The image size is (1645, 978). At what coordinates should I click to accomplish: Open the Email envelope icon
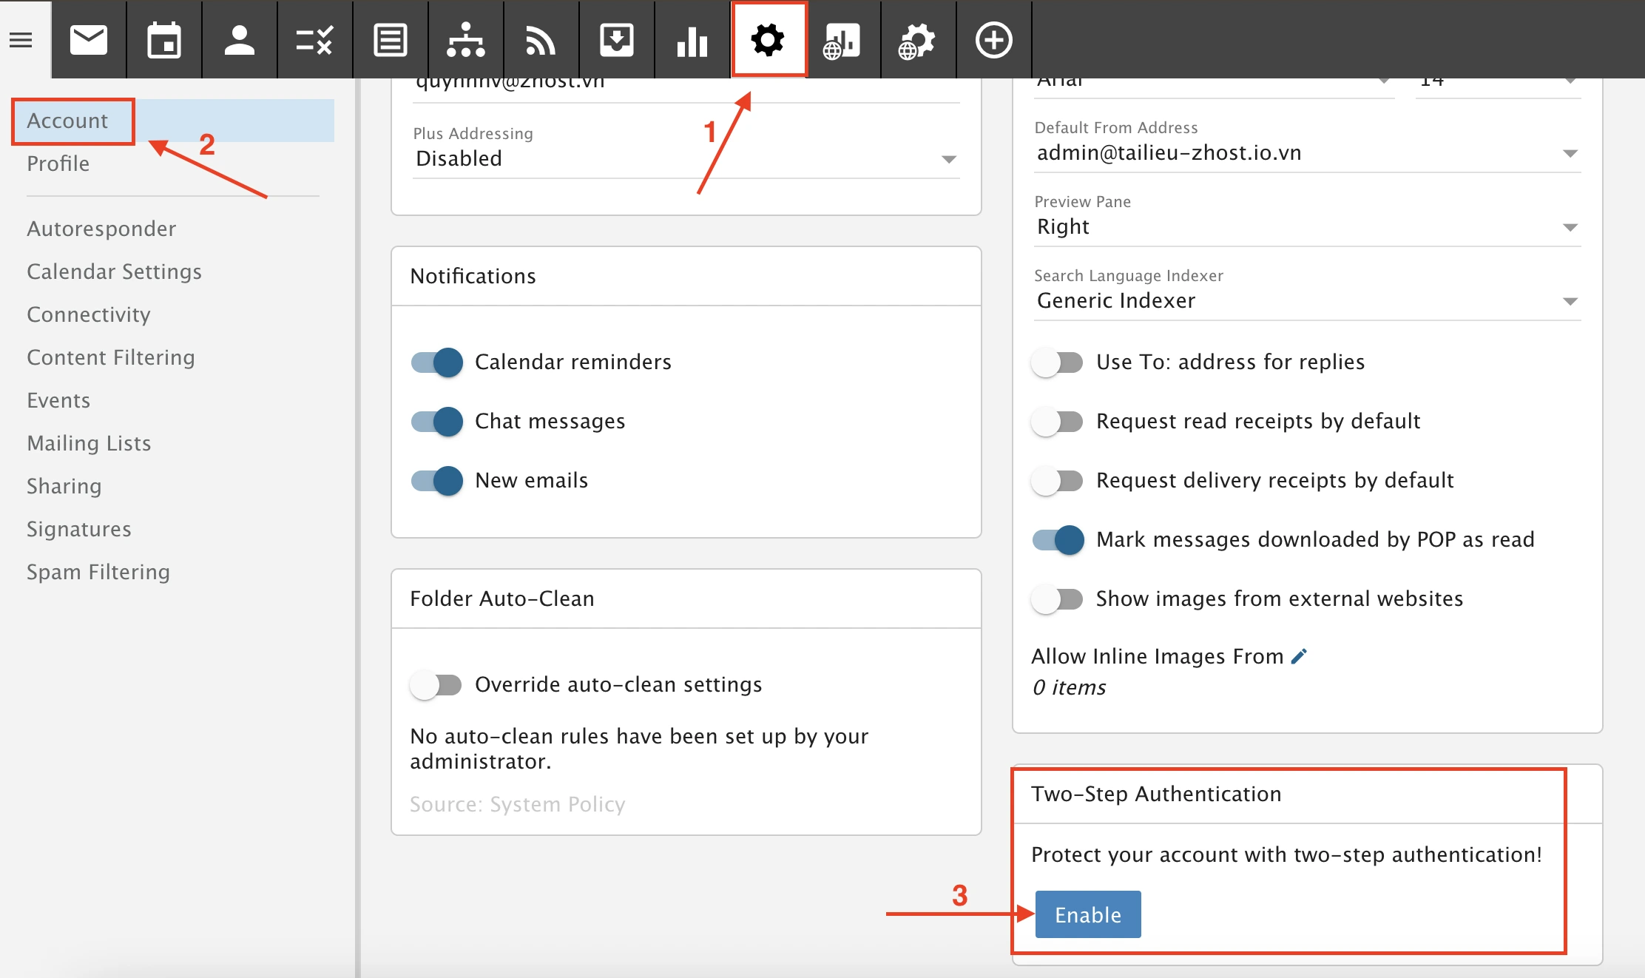coord(89,40)
